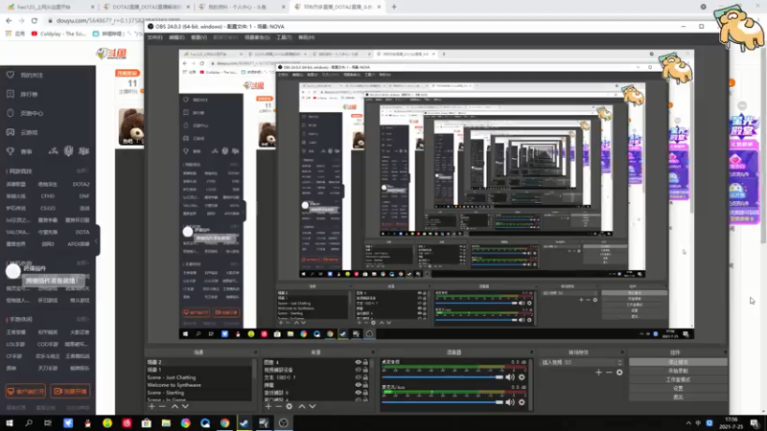Toggle visibility of 文本 (GDI+) 7 source
This screenshot has width=767, height=431.
pyautogui.click(x=358, y=377)
